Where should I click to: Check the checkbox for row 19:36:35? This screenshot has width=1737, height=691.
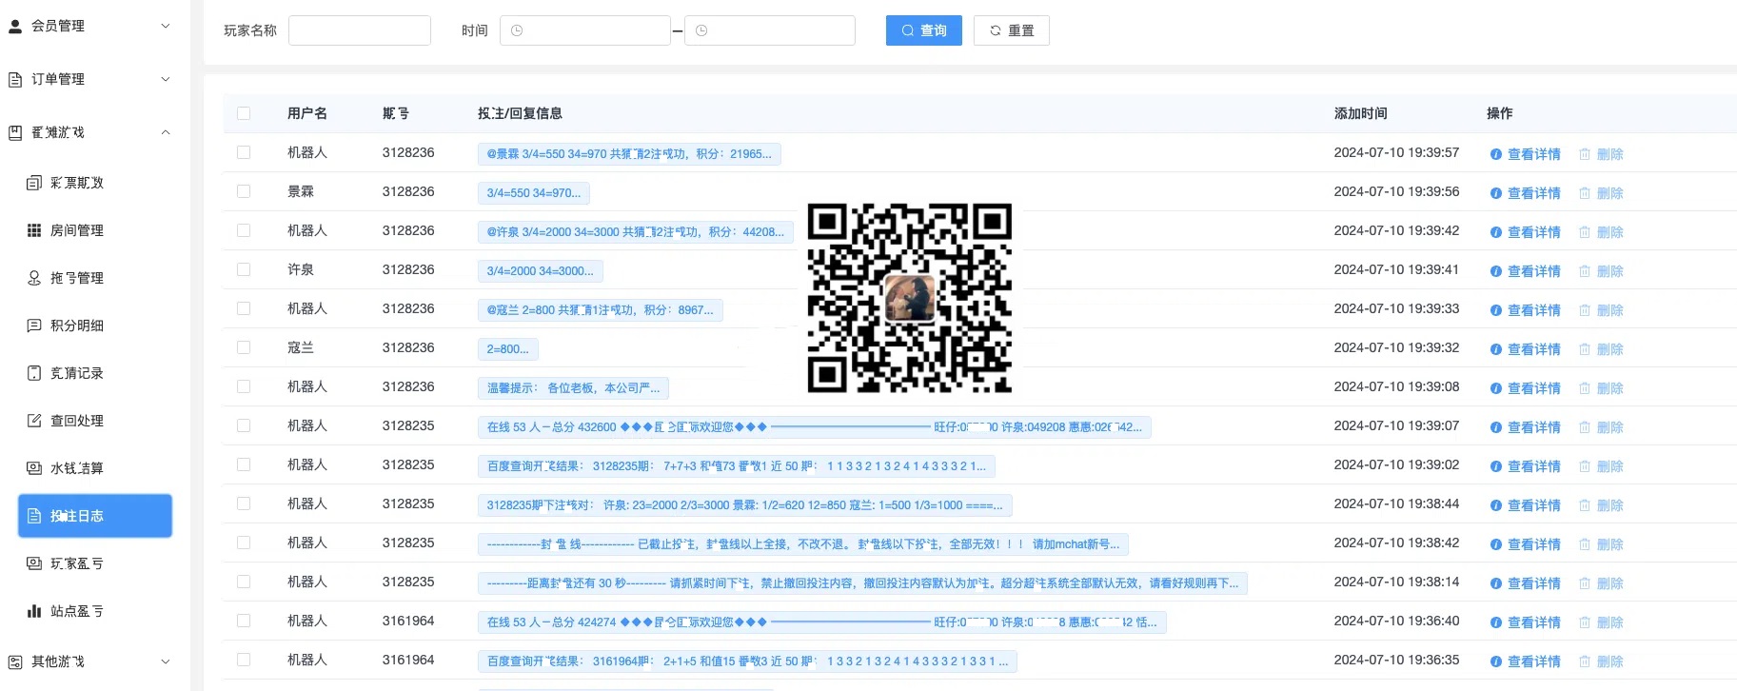pos(244,660)
